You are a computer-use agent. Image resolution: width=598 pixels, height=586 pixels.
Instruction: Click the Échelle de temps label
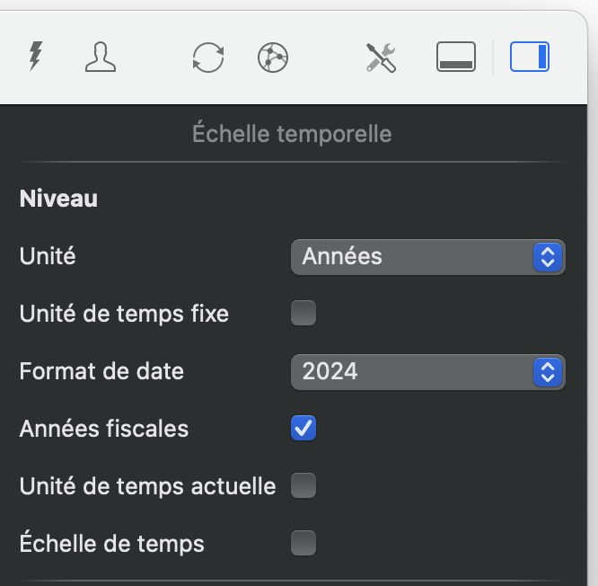point(112,544)
